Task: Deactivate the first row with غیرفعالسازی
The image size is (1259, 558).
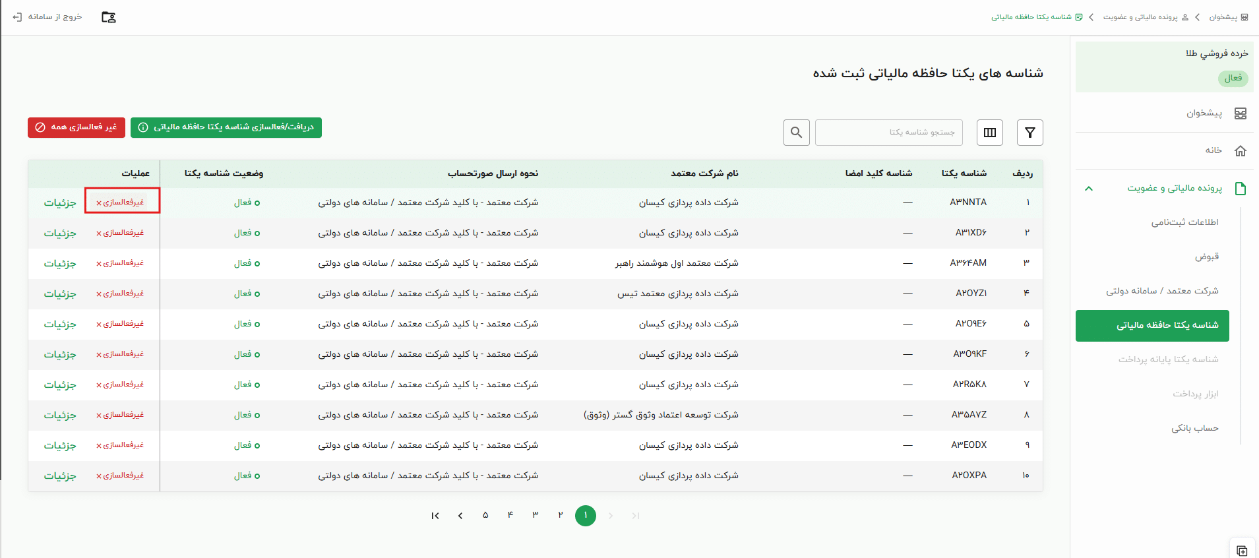Action: pyautogui.click(x=122, y=202)
